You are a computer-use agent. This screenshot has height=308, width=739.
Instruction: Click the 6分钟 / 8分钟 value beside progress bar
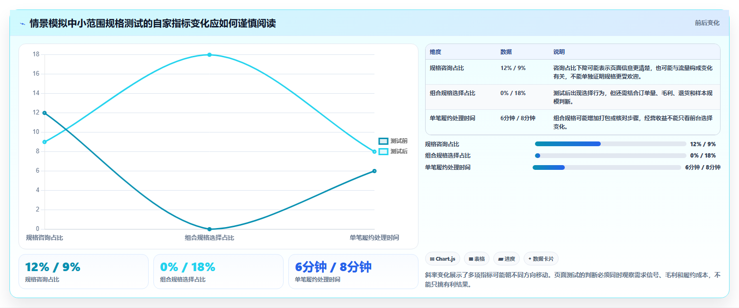(x=703, y=167)
